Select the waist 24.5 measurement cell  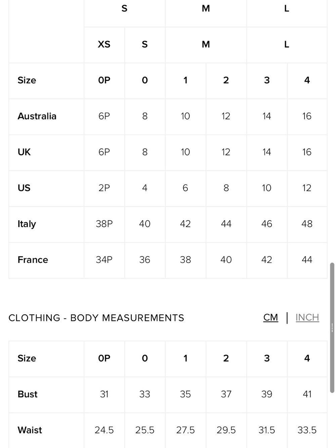coord(104,430)
